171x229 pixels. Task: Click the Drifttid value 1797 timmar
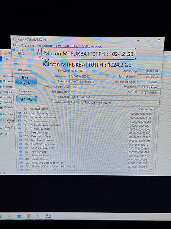[148, 92]
